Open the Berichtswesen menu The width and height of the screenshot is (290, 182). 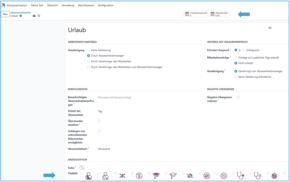coord(86,5)
